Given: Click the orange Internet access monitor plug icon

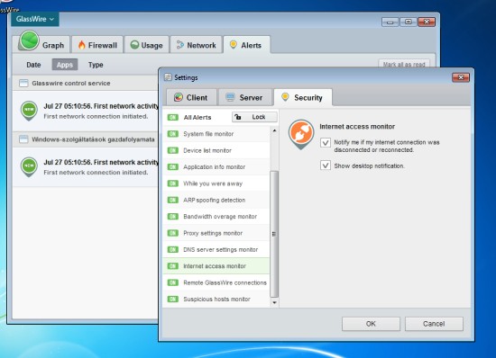Looking at the screenshot, I should tap(301, 134).
